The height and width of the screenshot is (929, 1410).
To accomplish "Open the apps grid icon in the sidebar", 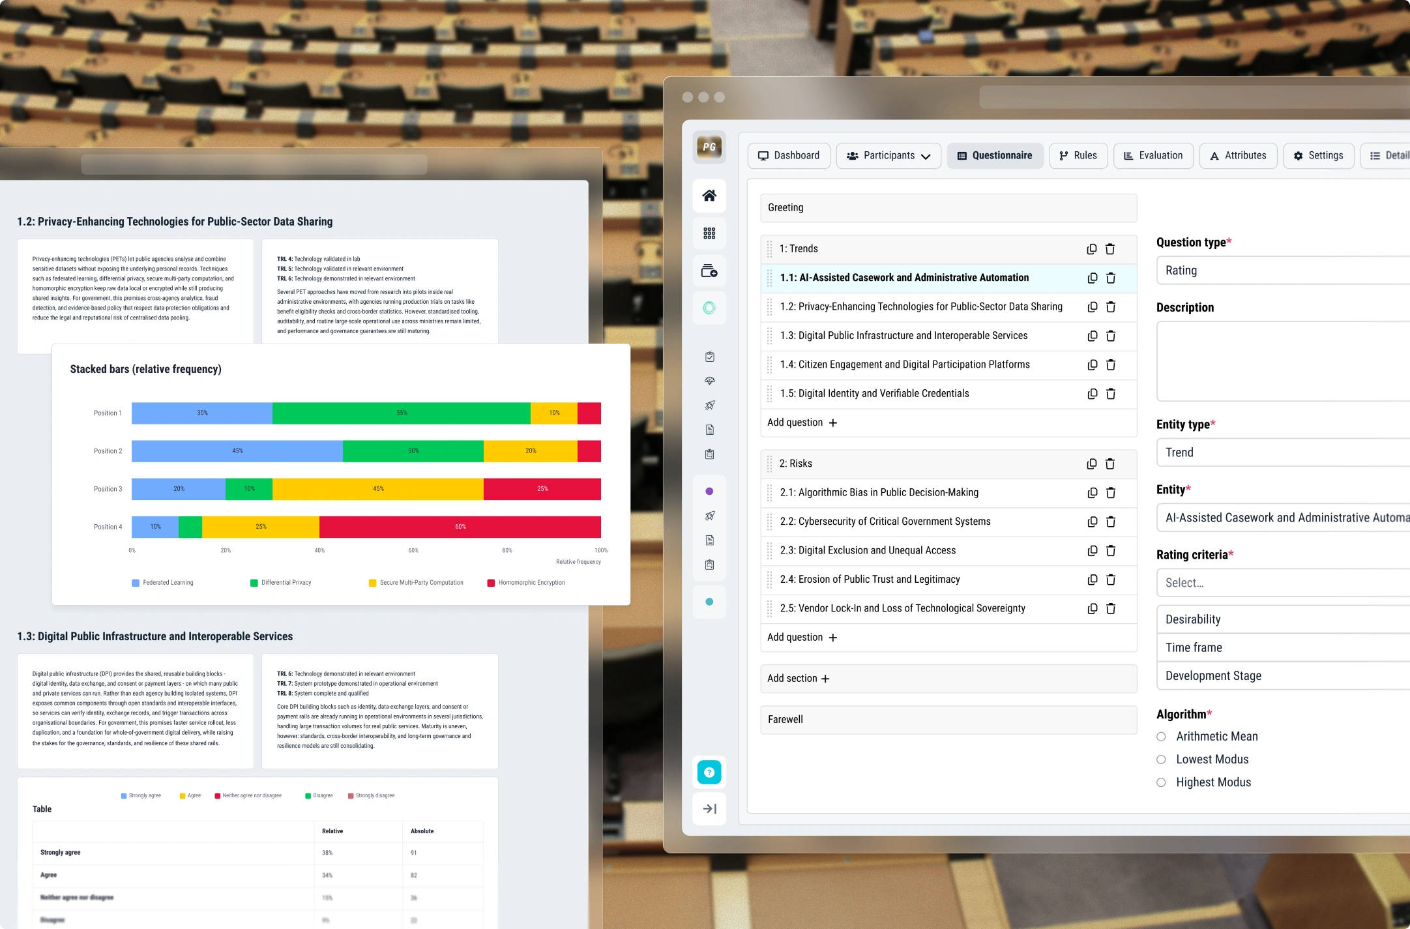I will 709,233.
